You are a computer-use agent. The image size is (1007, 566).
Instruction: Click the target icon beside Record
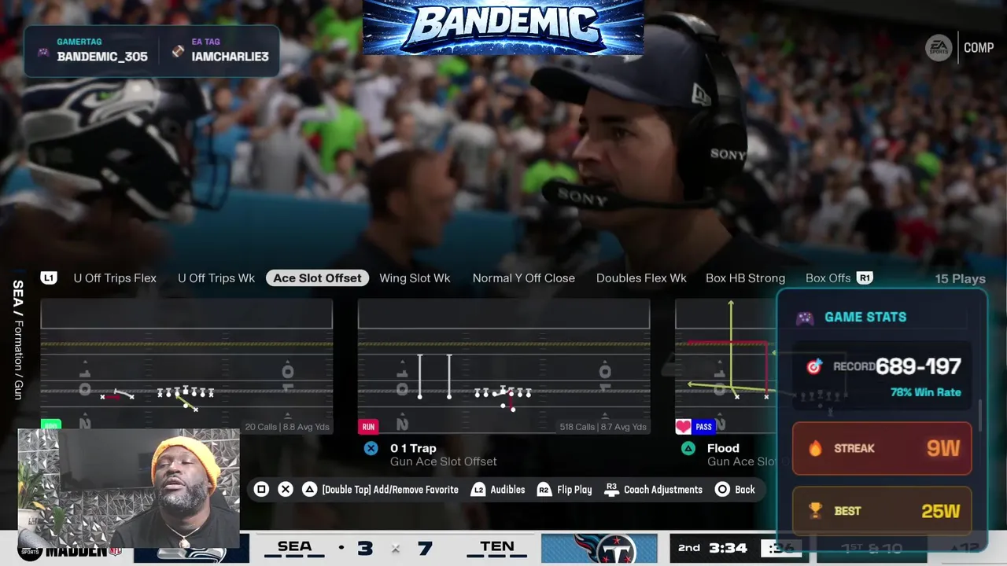point(814,366)
